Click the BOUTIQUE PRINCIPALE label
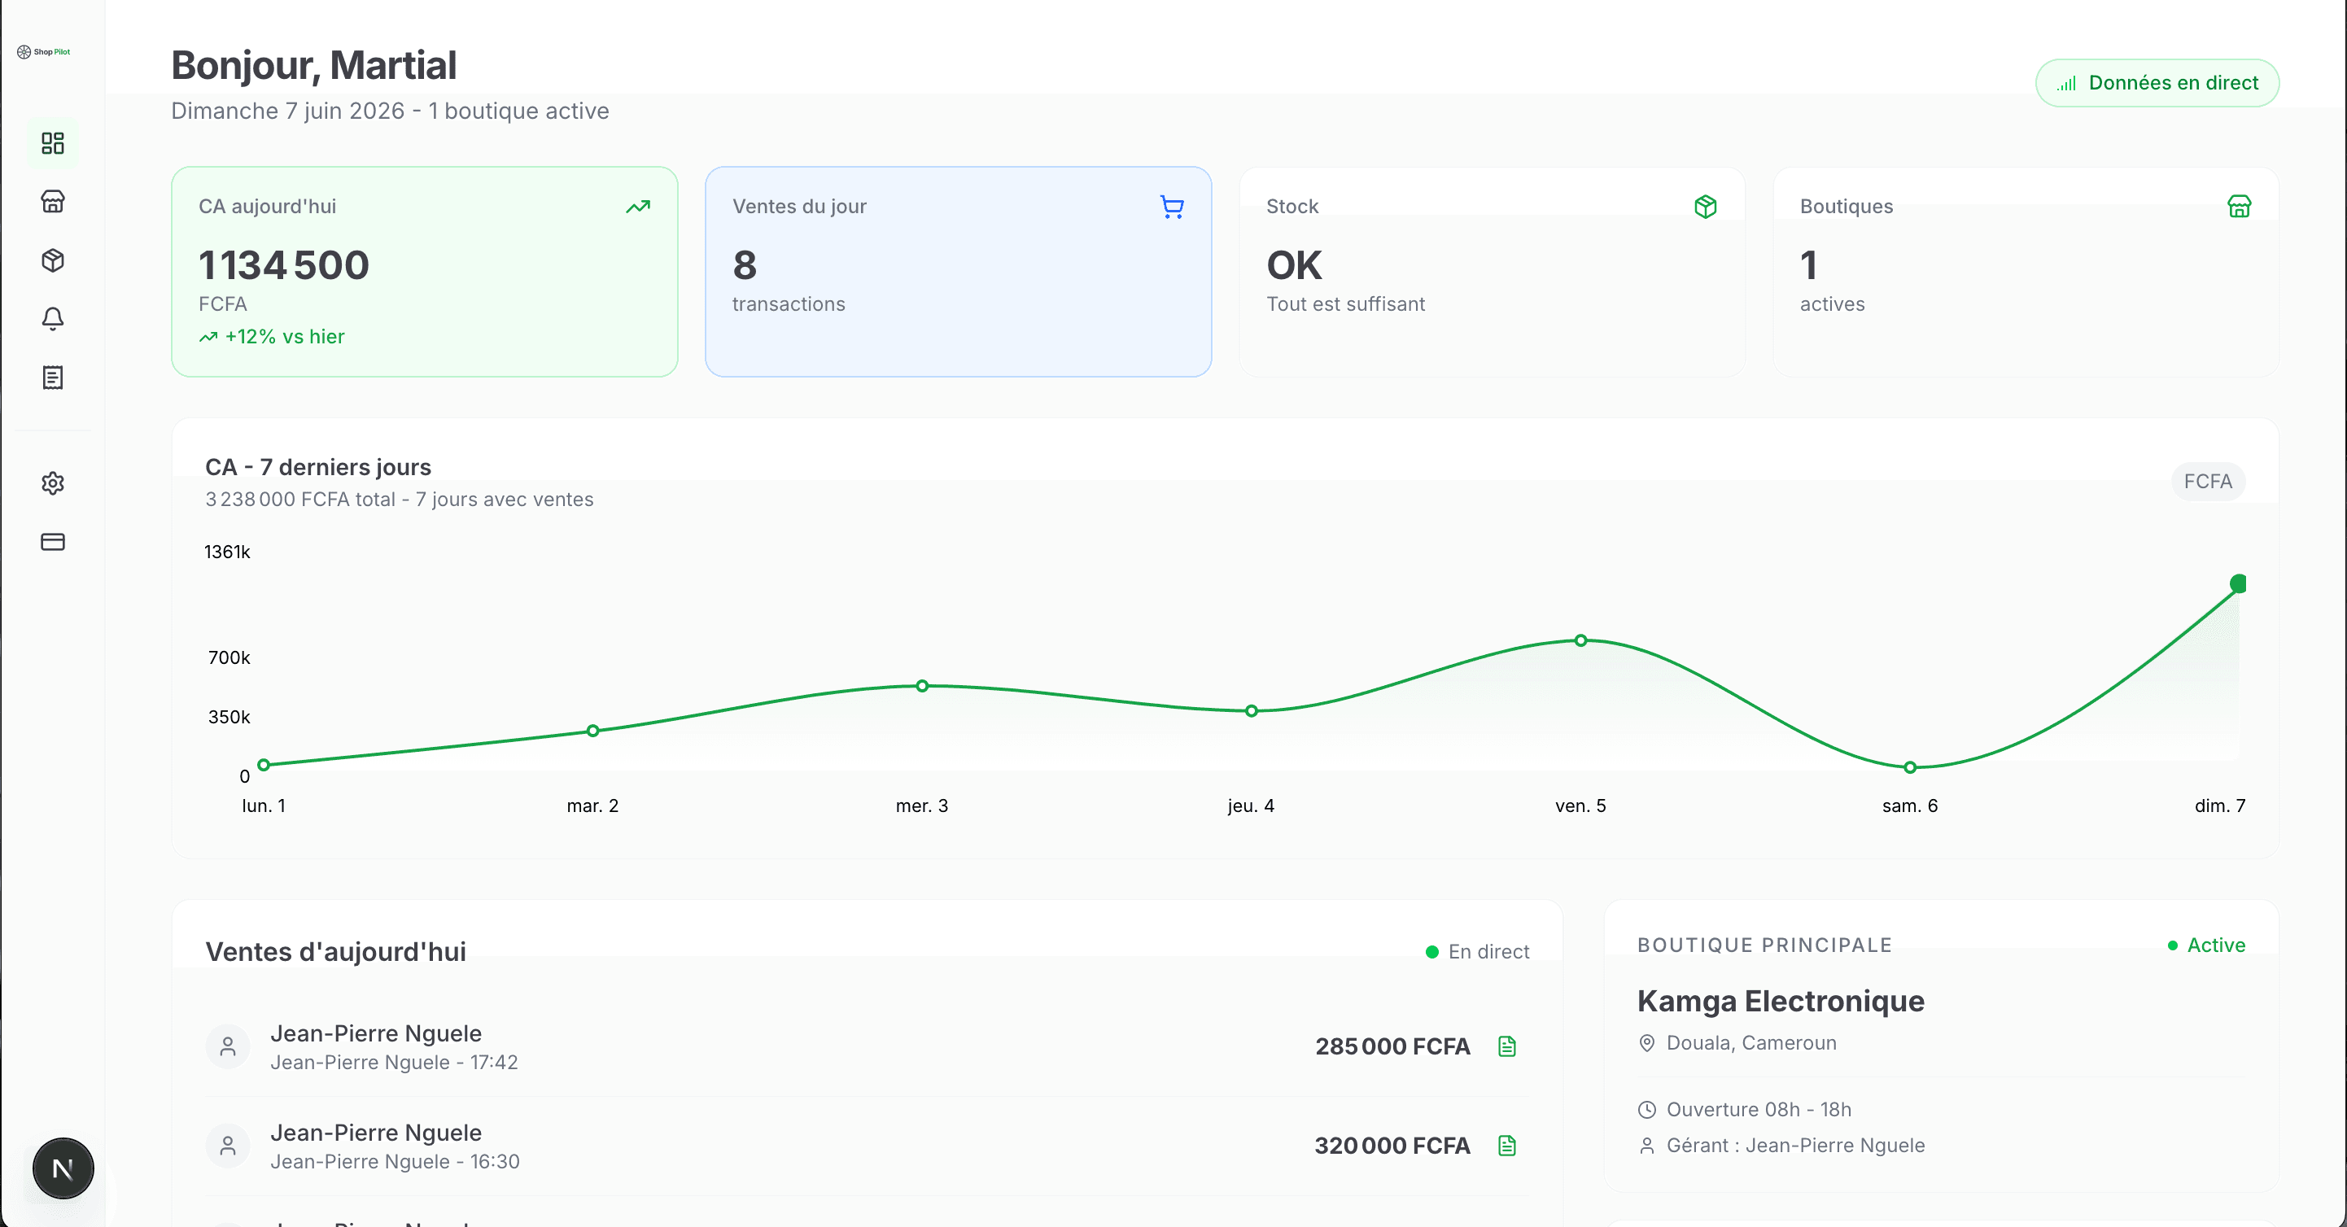The height and width of the screenshot is (1227, 2347). [x=1765, y=945]
